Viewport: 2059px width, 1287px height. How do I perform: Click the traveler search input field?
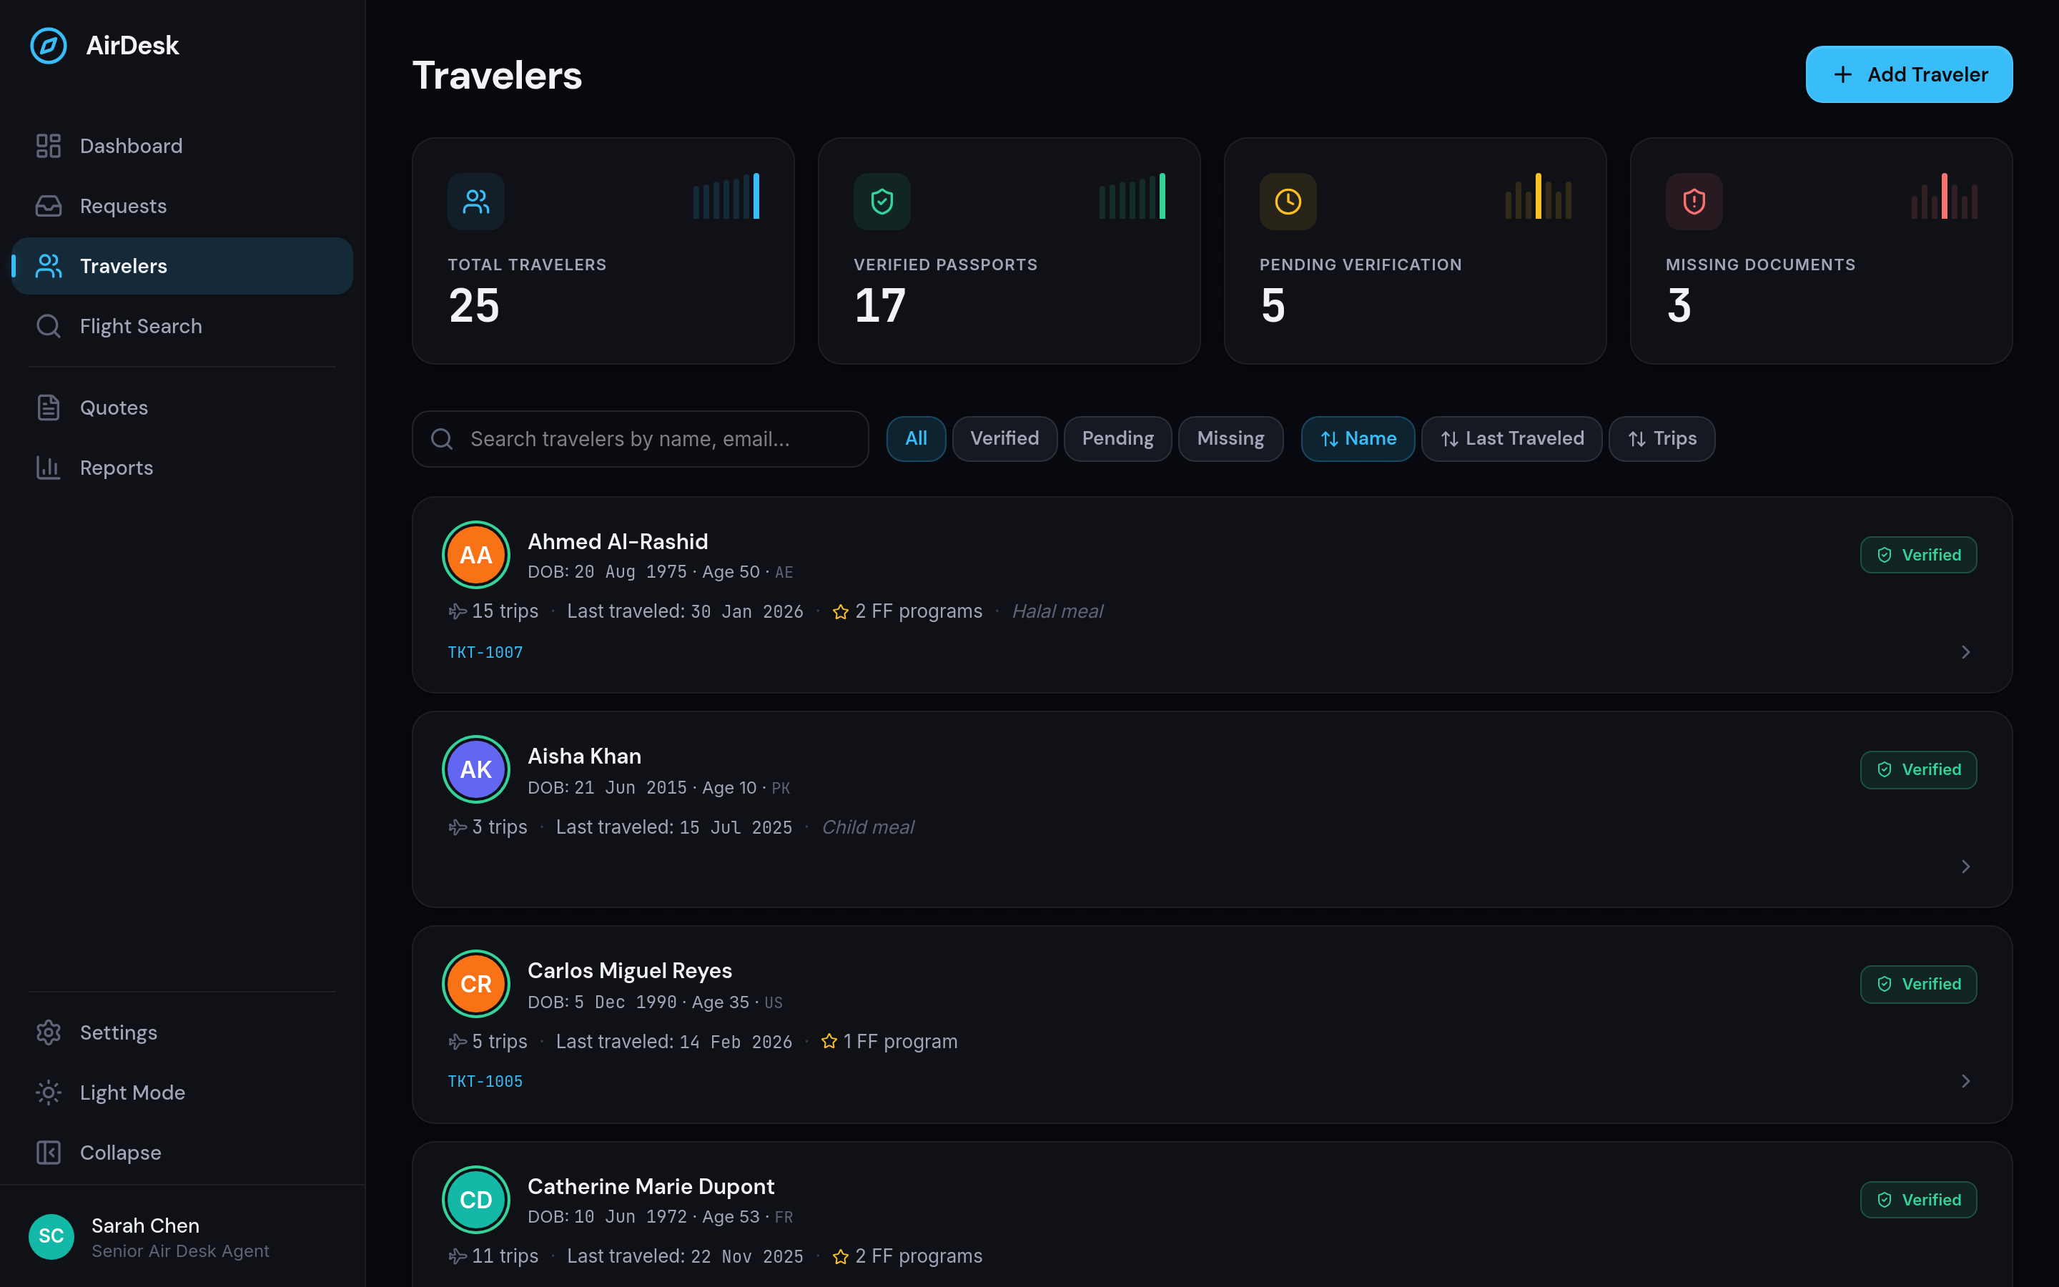point(640,438)
